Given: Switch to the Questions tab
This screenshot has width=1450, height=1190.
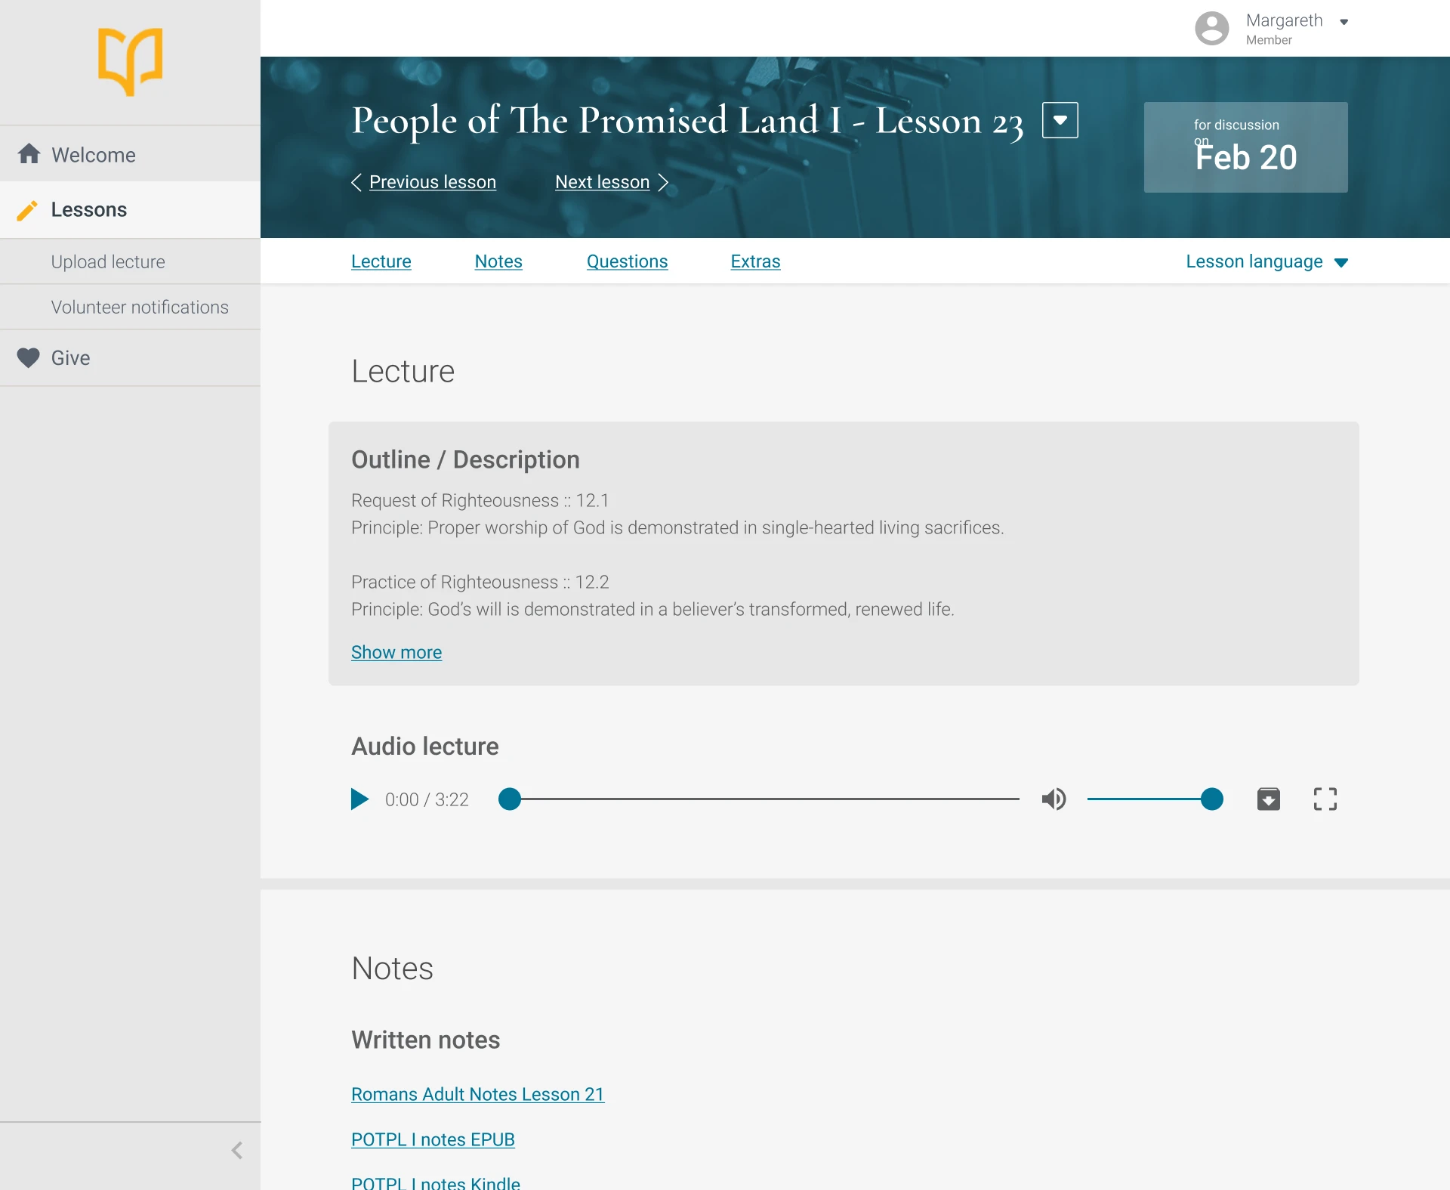Looking at the screenshot, I should 627,261.
